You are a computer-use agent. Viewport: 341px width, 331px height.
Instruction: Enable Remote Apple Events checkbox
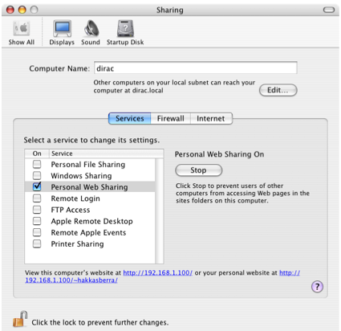point(37,232)
